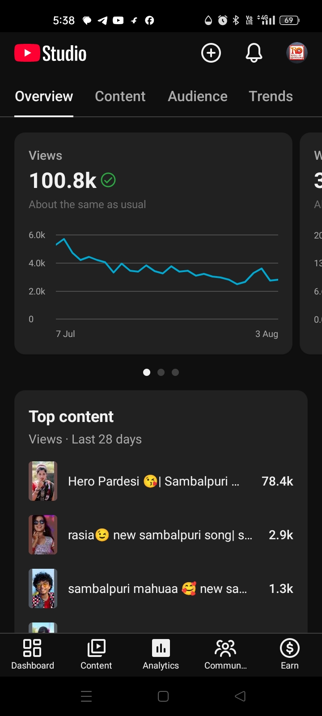Select the second carousel page dot
Viewport: 322px width, 716px height.
(x=161, y=372)
